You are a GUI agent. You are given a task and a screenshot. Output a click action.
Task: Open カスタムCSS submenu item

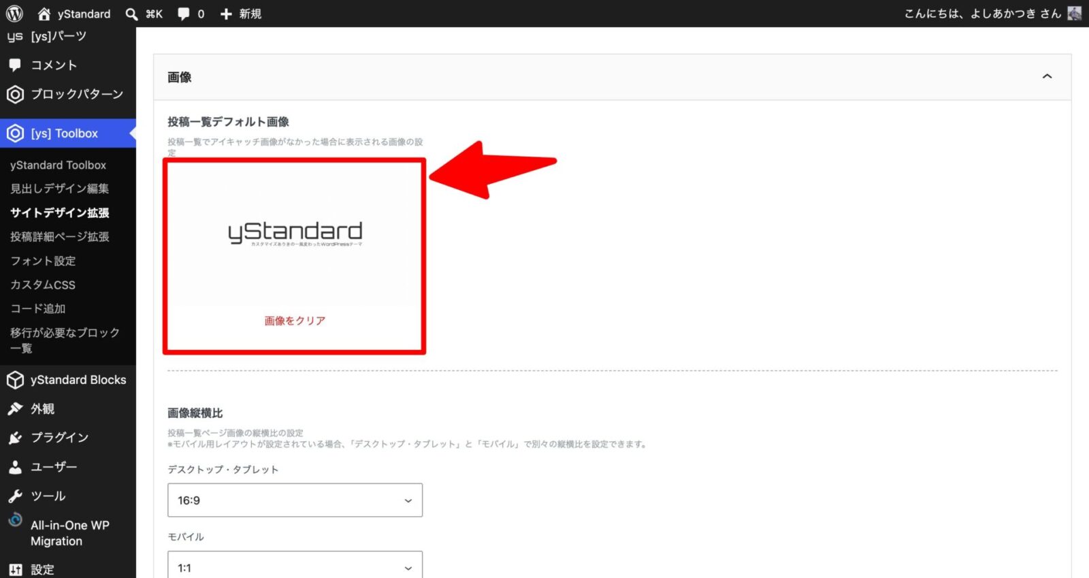click(43, 285)
